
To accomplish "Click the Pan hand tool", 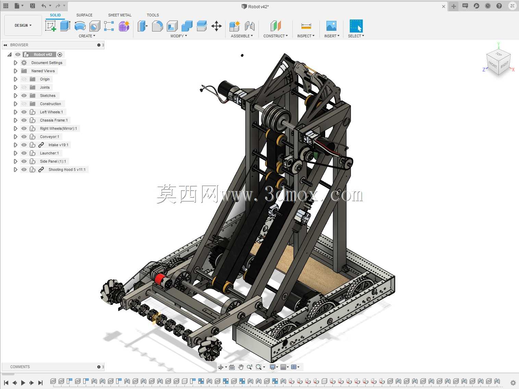I will coord(241,367).
